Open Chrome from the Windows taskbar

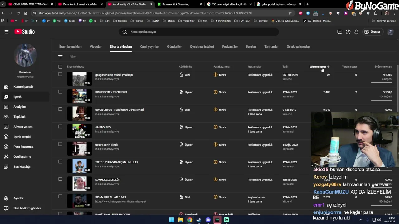[190, 220]
